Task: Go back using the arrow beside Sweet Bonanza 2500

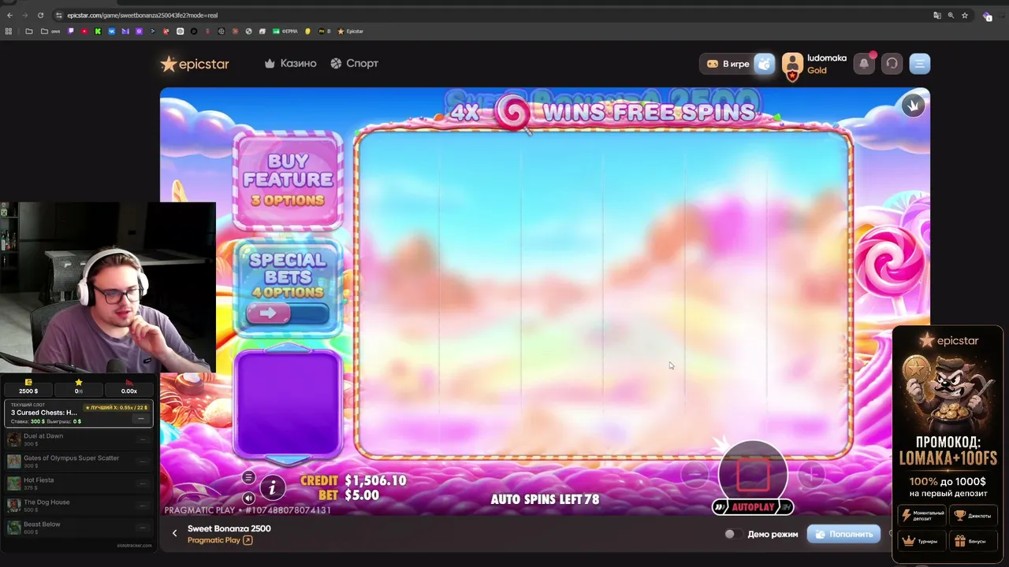Action: [174, 533]
